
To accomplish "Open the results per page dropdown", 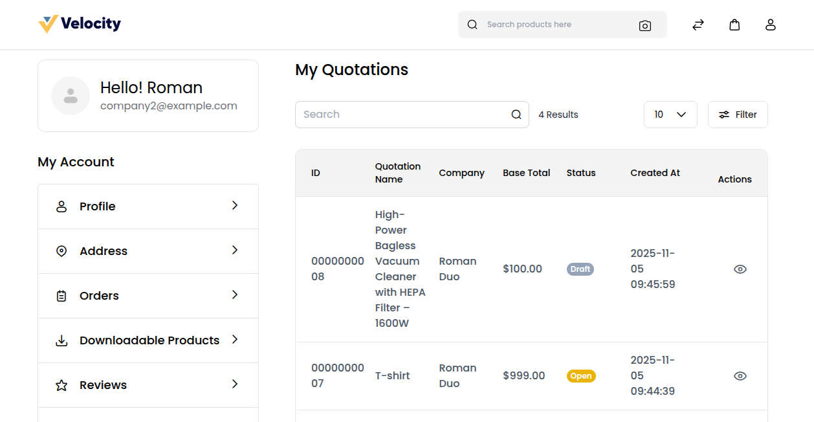I will point(670,115).
